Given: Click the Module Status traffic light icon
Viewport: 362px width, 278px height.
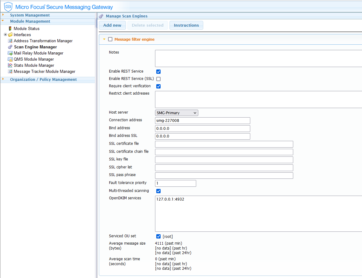Looking at the screenshot, I should tap(10, 28).
